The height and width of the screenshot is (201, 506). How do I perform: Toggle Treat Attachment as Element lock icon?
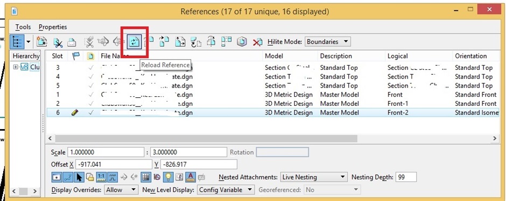click(90, 177)
